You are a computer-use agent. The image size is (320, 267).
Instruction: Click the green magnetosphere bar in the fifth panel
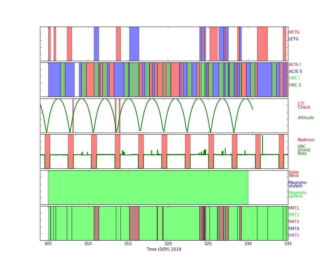[148, 187]
